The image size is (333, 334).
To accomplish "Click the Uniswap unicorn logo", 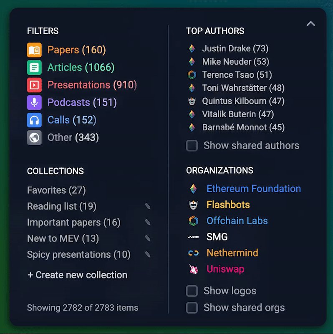I will [193, 269].
